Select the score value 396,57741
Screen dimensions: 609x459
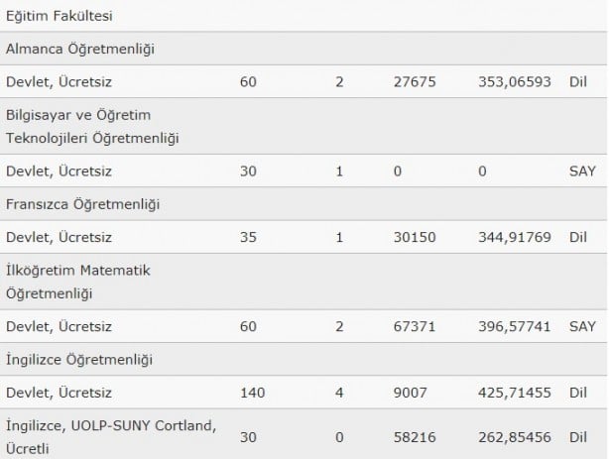515,326
